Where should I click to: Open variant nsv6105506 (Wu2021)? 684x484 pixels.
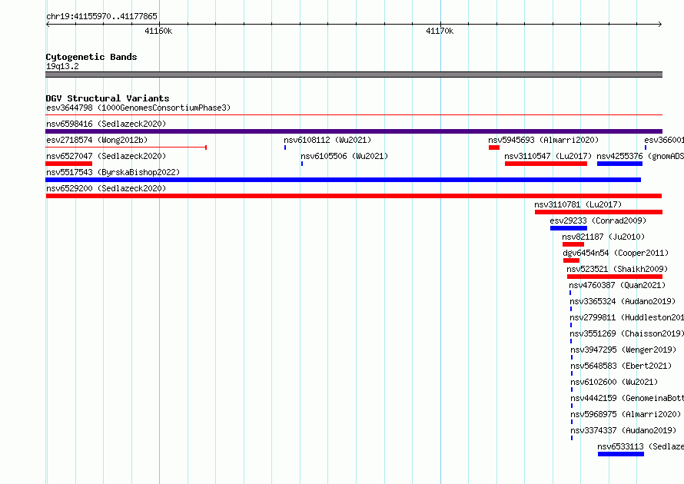coord(344,156)
